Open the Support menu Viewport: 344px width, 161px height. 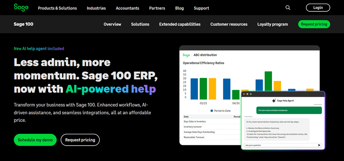pyautogui.click(x=202, y=8)
